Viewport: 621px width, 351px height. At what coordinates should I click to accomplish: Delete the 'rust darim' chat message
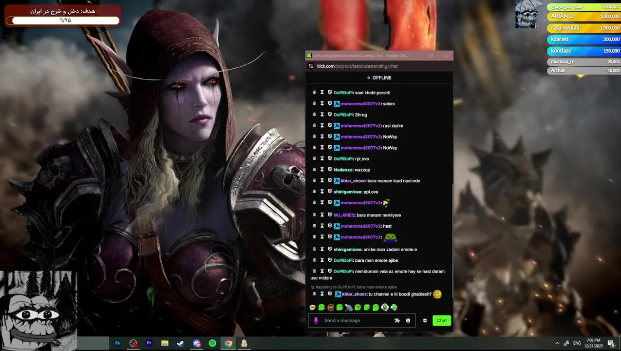314,126
